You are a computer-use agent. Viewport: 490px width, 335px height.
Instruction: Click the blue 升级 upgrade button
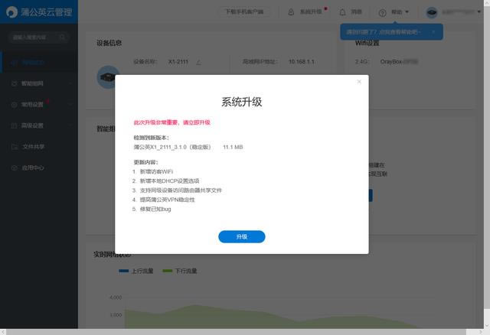(x=241, y=237)
